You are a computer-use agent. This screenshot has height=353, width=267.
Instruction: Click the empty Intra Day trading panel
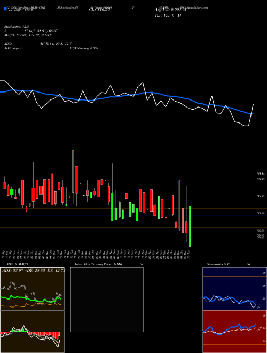[107, 300]
